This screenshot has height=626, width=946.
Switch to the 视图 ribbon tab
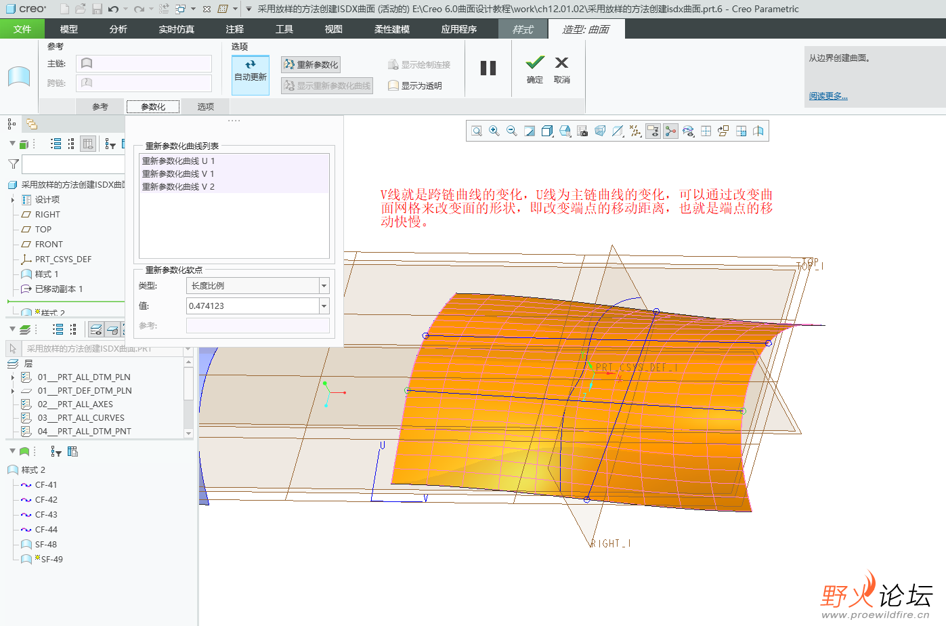334,29
